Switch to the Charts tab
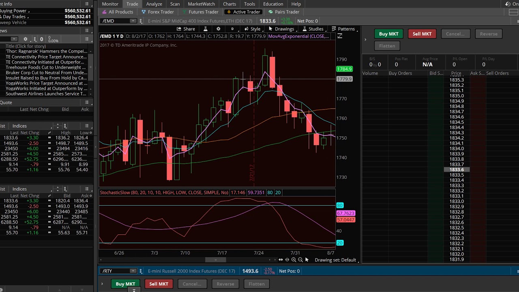Screen dimensions: 519x292 pos(229,4)
